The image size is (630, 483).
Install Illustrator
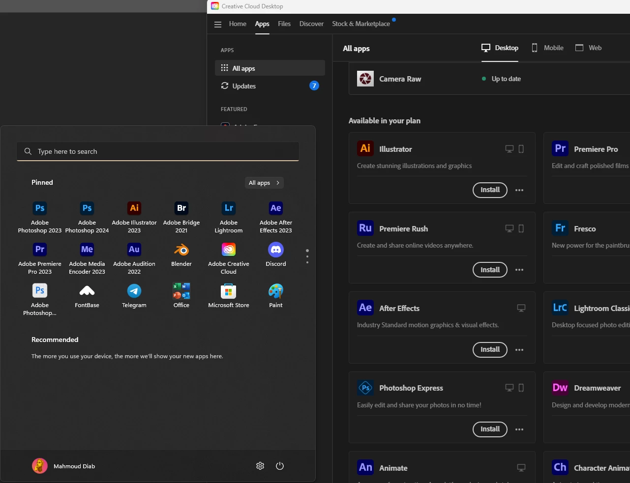click(490, 190)
